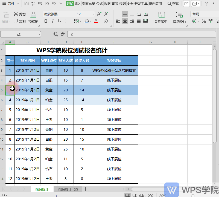219x197 pixels.
Task: Expand the Merge and Center dropdown arrow
Action: tap(169, 21)
